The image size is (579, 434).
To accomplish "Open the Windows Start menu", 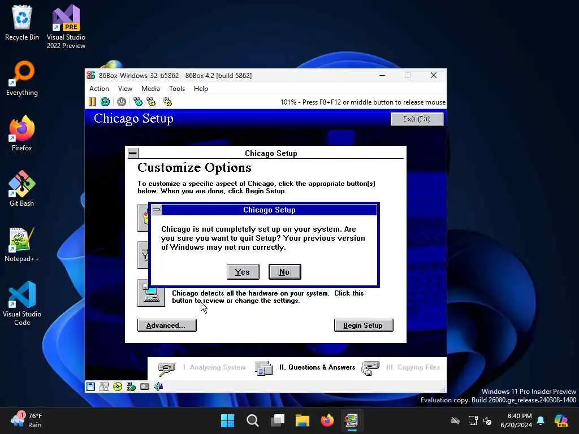I will 227,420.
